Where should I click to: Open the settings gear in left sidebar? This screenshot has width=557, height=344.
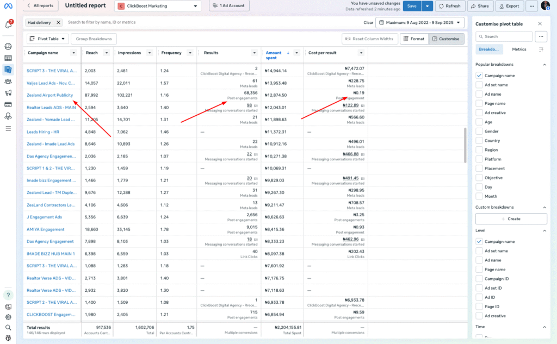click(8, 317)
